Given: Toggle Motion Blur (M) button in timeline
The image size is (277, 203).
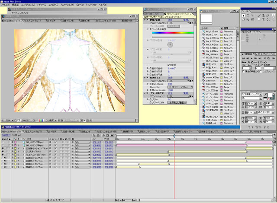Looking at the screenshot, I should tap(112, 135).
